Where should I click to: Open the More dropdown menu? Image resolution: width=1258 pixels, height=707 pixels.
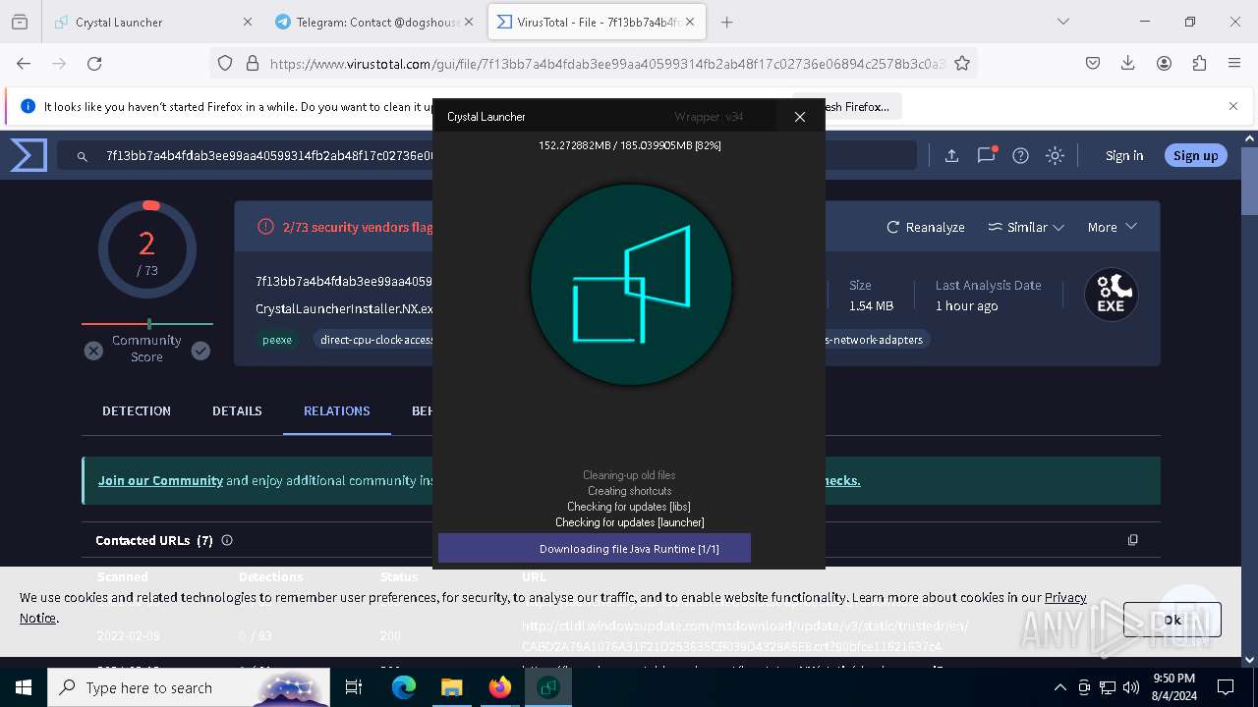[x=1112, y=227]
